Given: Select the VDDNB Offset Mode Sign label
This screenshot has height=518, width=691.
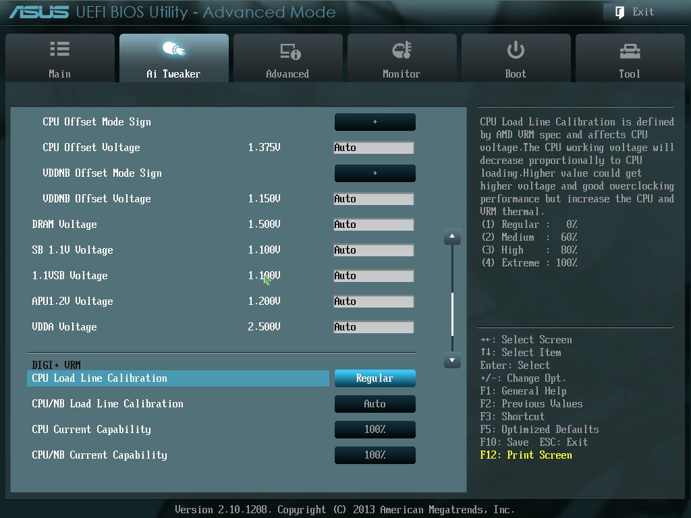Looking at the screenshot, I should pos(103,173).
